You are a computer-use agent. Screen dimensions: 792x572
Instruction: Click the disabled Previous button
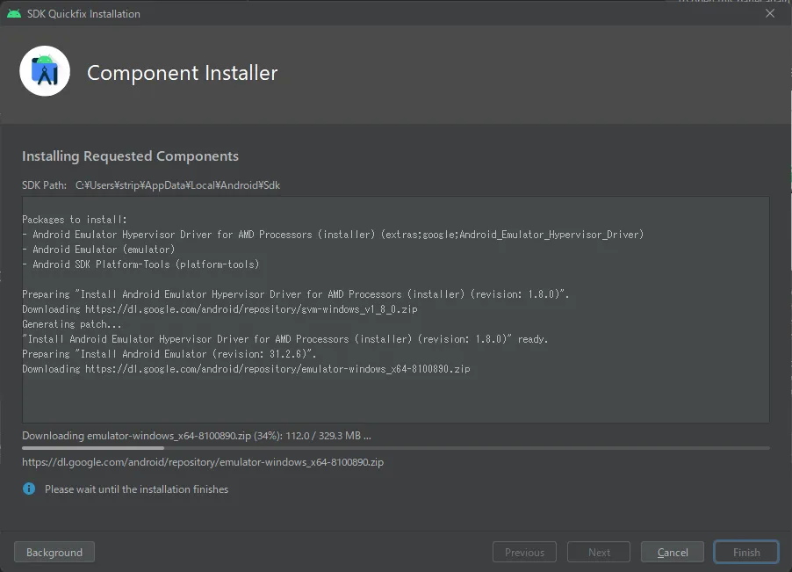[524, 553]
